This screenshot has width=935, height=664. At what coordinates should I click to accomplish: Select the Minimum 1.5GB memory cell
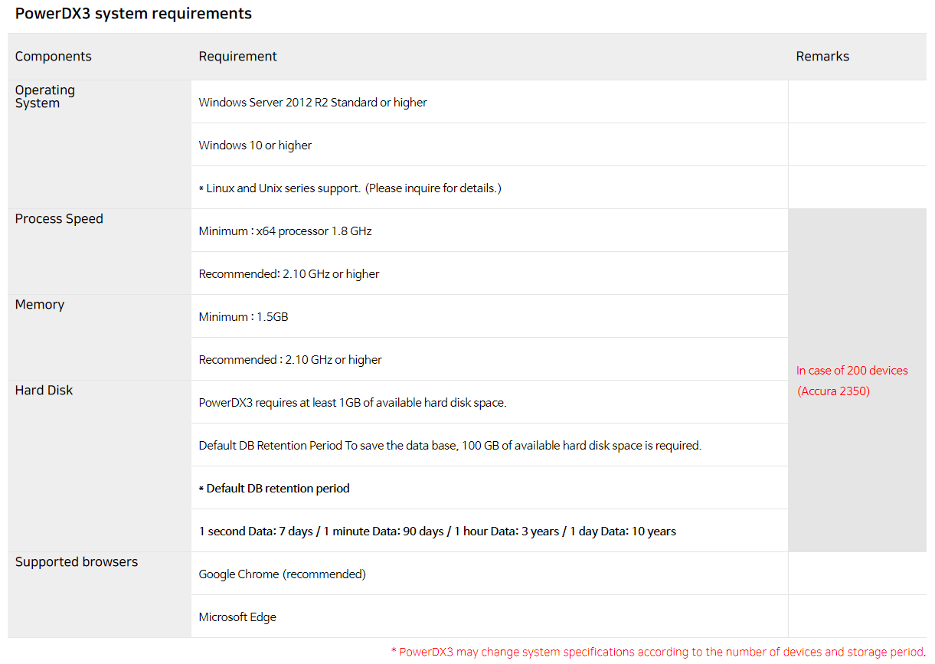coord(244,317)
